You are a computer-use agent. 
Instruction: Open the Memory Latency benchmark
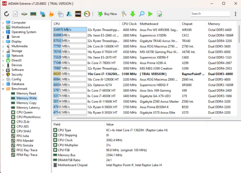pos(28,108)
